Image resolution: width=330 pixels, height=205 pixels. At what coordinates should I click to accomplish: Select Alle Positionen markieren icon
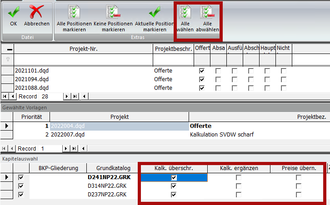point(74,12)
